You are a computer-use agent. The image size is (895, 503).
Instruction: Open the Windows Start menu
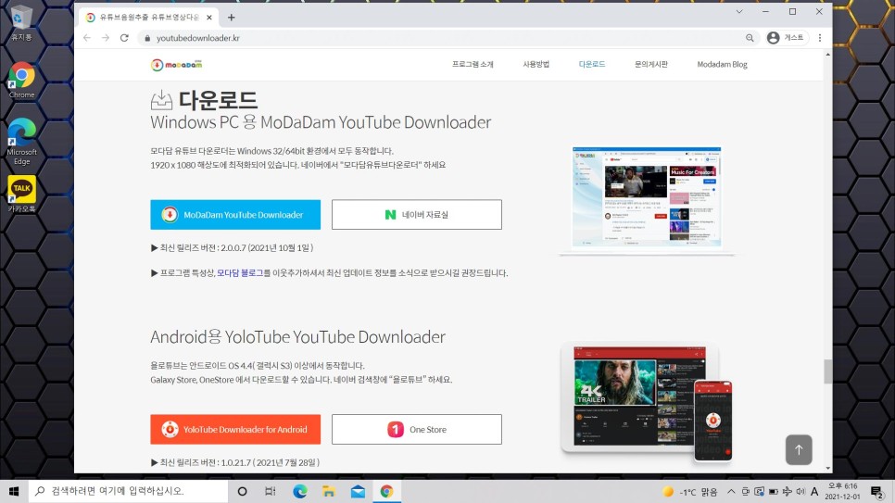pos(14,491)
